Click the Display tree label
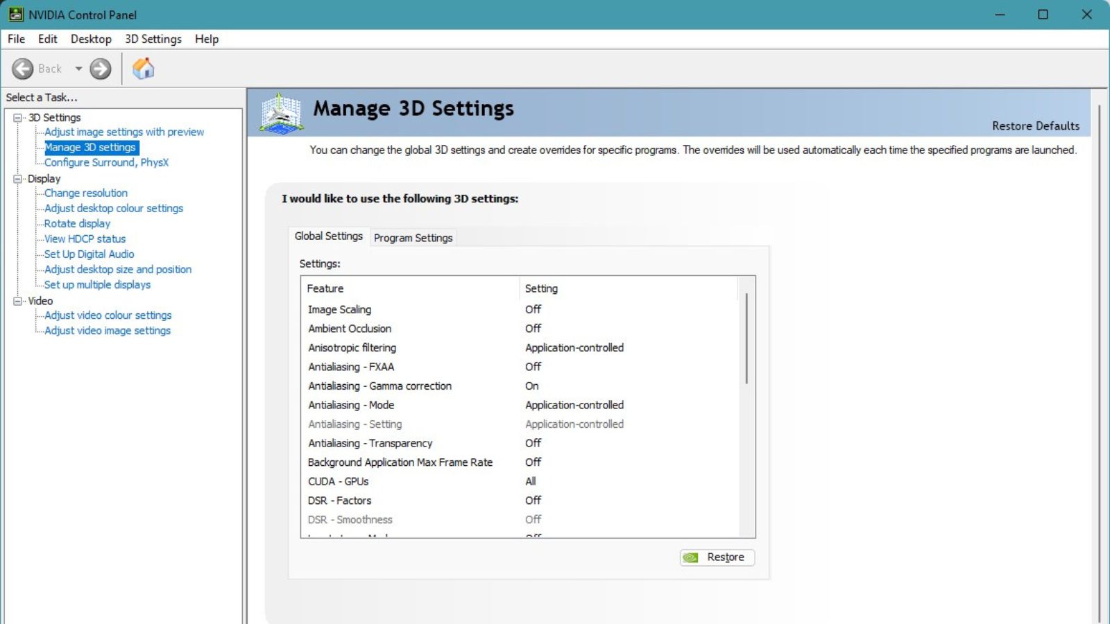1110x624 pixels. click(x=44, y=179)
